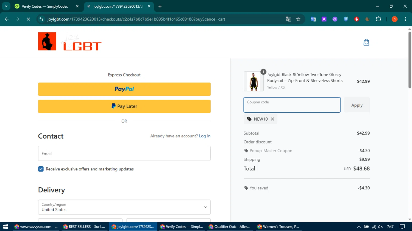Select the joylgbt.com checkout tab
The width and height of the screenshot is (412, 231).
118,6
